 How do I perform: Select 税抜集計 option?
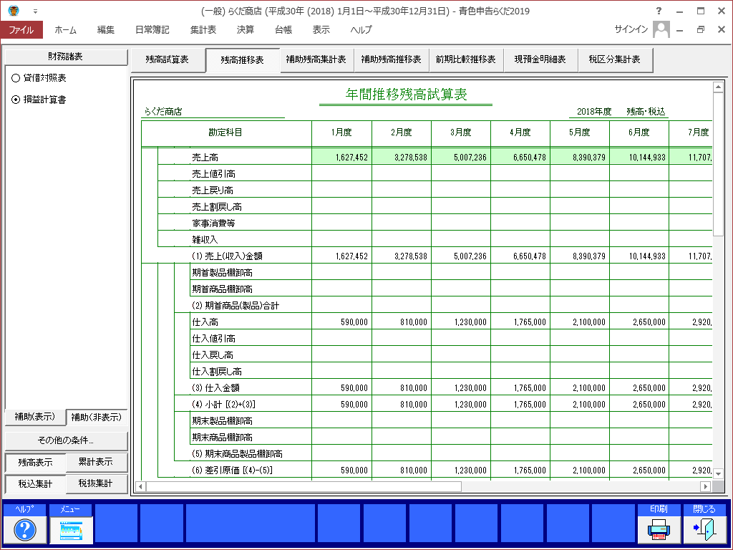96,483
